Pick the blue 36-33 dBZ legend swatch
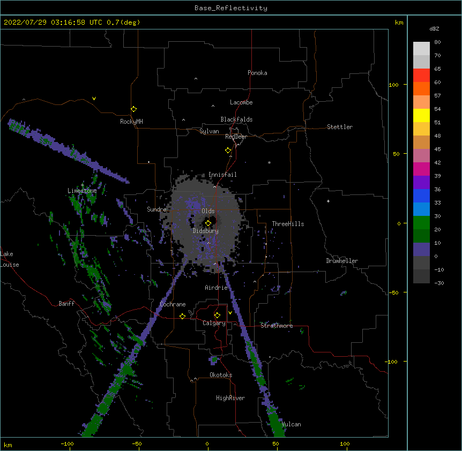This screenshot has width=462, height=451. coord(421,196)
